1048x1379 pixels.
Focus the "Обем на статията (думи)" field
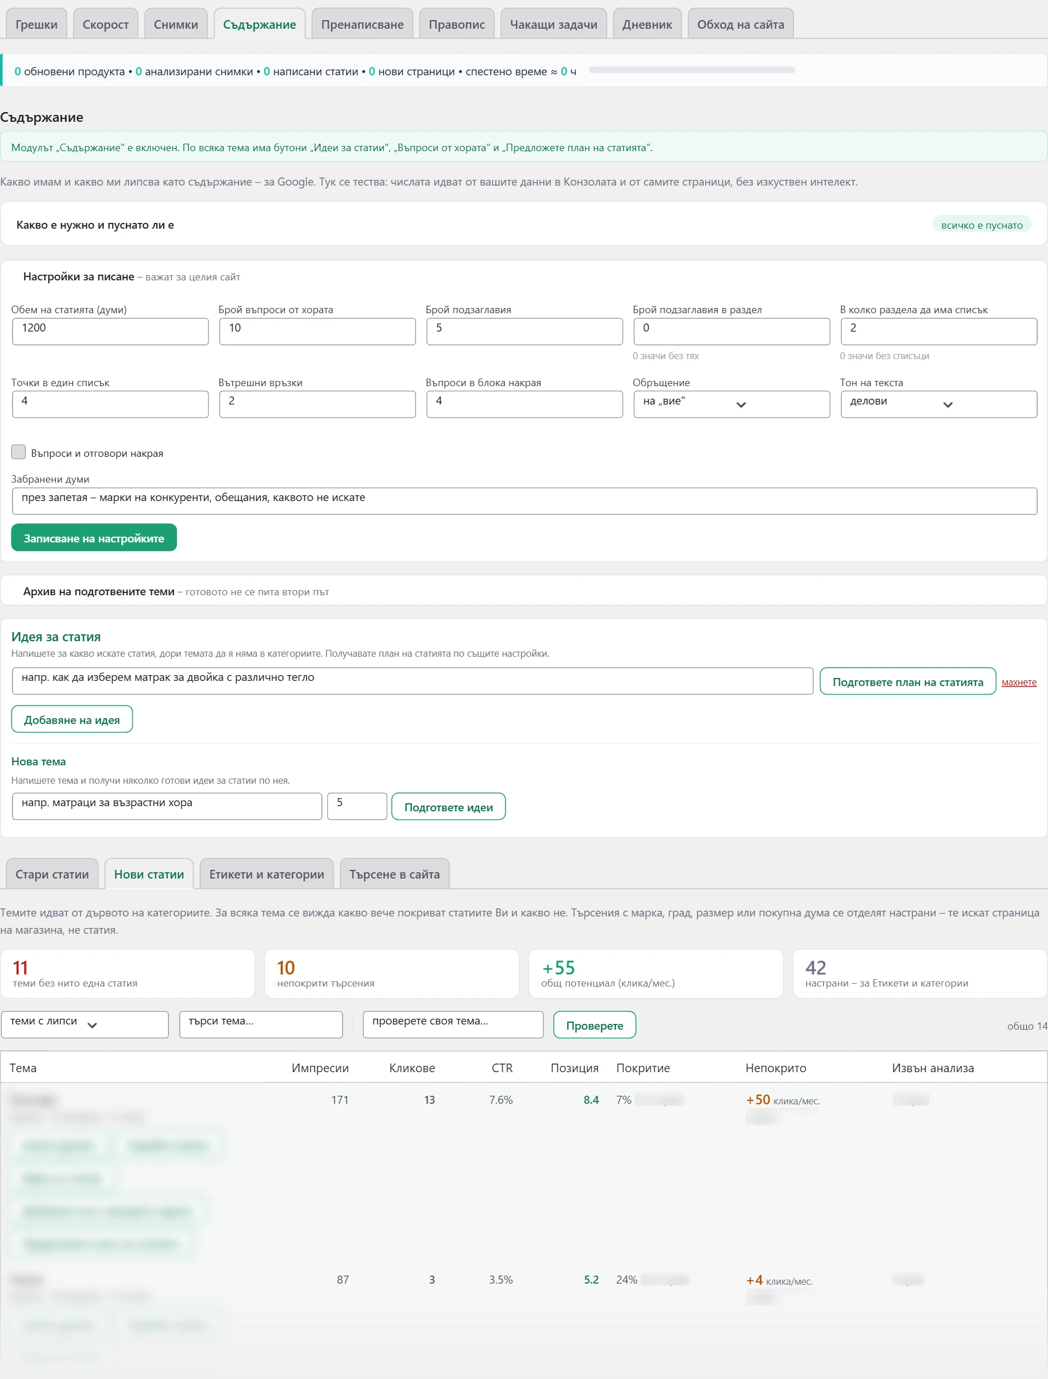[110, 331]
